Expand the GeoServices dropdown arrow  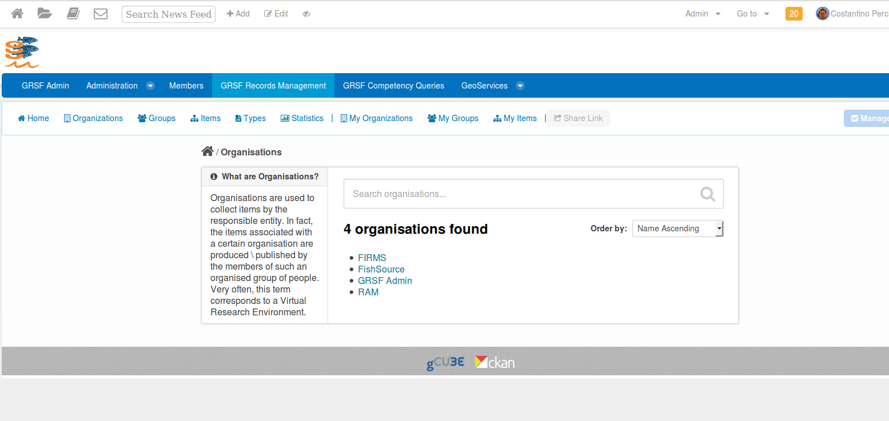[520, 86]
